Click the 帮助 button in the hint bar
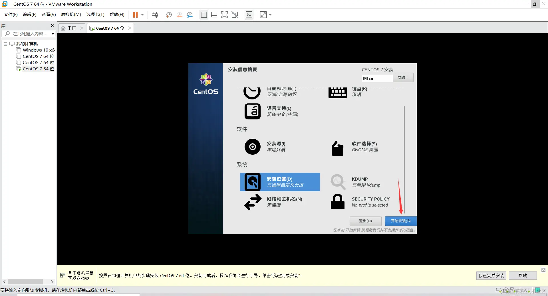This screenshot has height=296, width=548. (523, 276)
